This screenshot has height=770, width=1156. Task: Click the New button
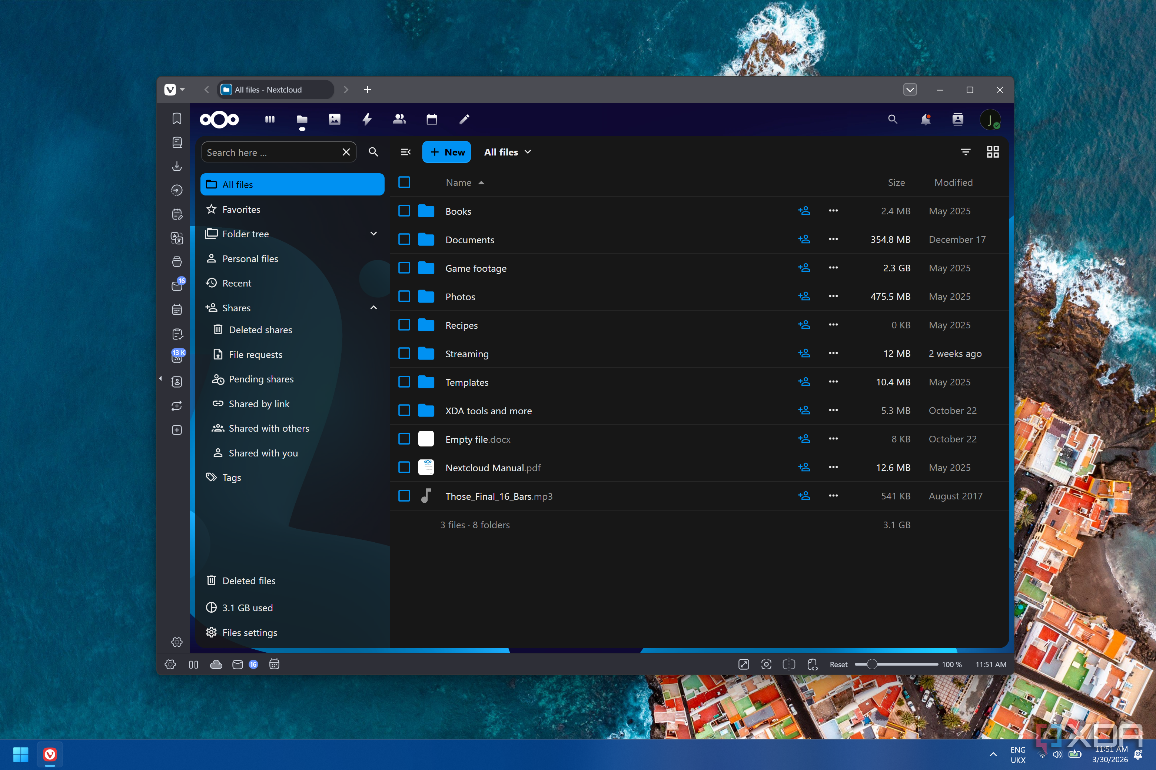[x=446, y=152]
